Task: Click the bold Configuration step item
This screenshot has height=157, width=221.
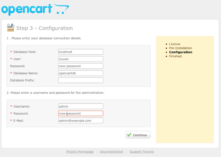Action: [181, 52]
